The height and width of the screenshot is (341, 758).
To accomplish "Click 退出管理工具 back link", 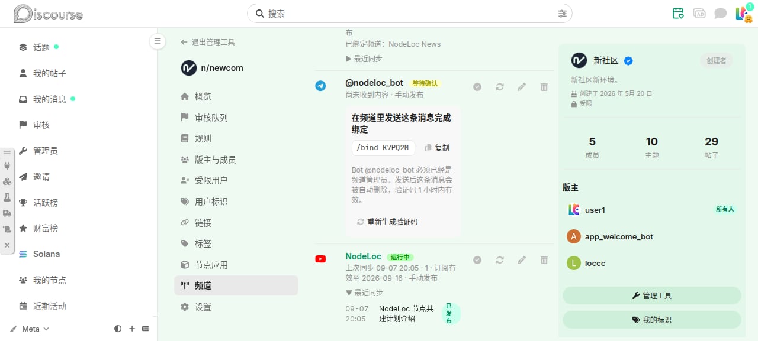I will 208,43.
